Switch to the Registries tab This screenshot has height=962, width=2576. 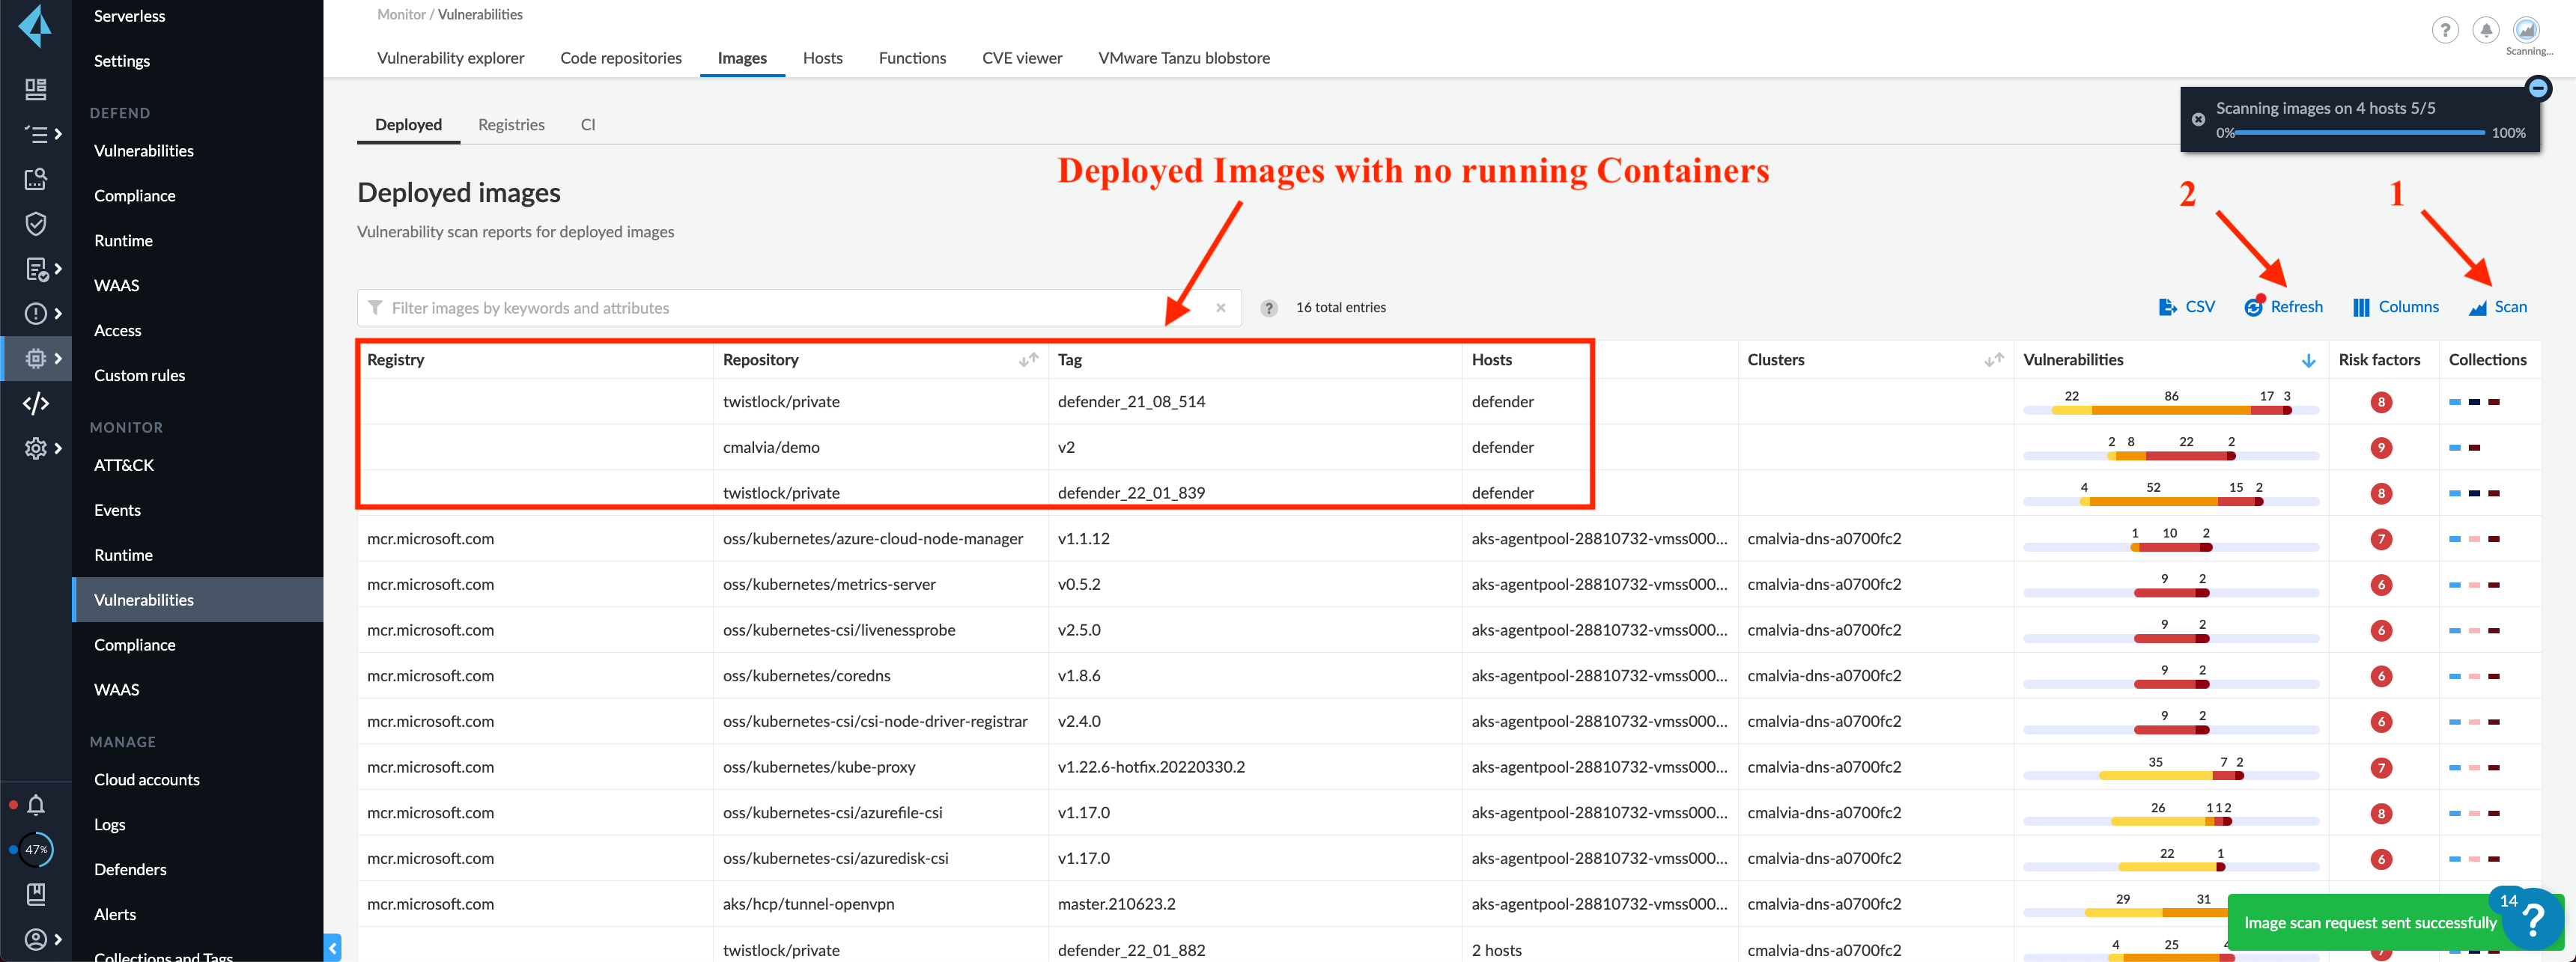coord(511,125)
